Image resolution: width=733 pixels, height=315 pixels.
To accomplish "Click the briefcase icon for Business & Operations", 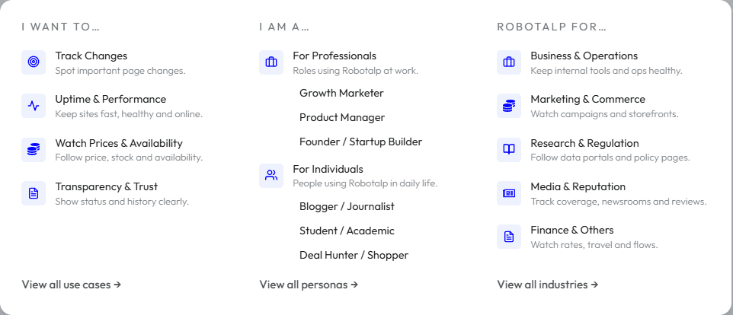I will (x=509, y=62).
